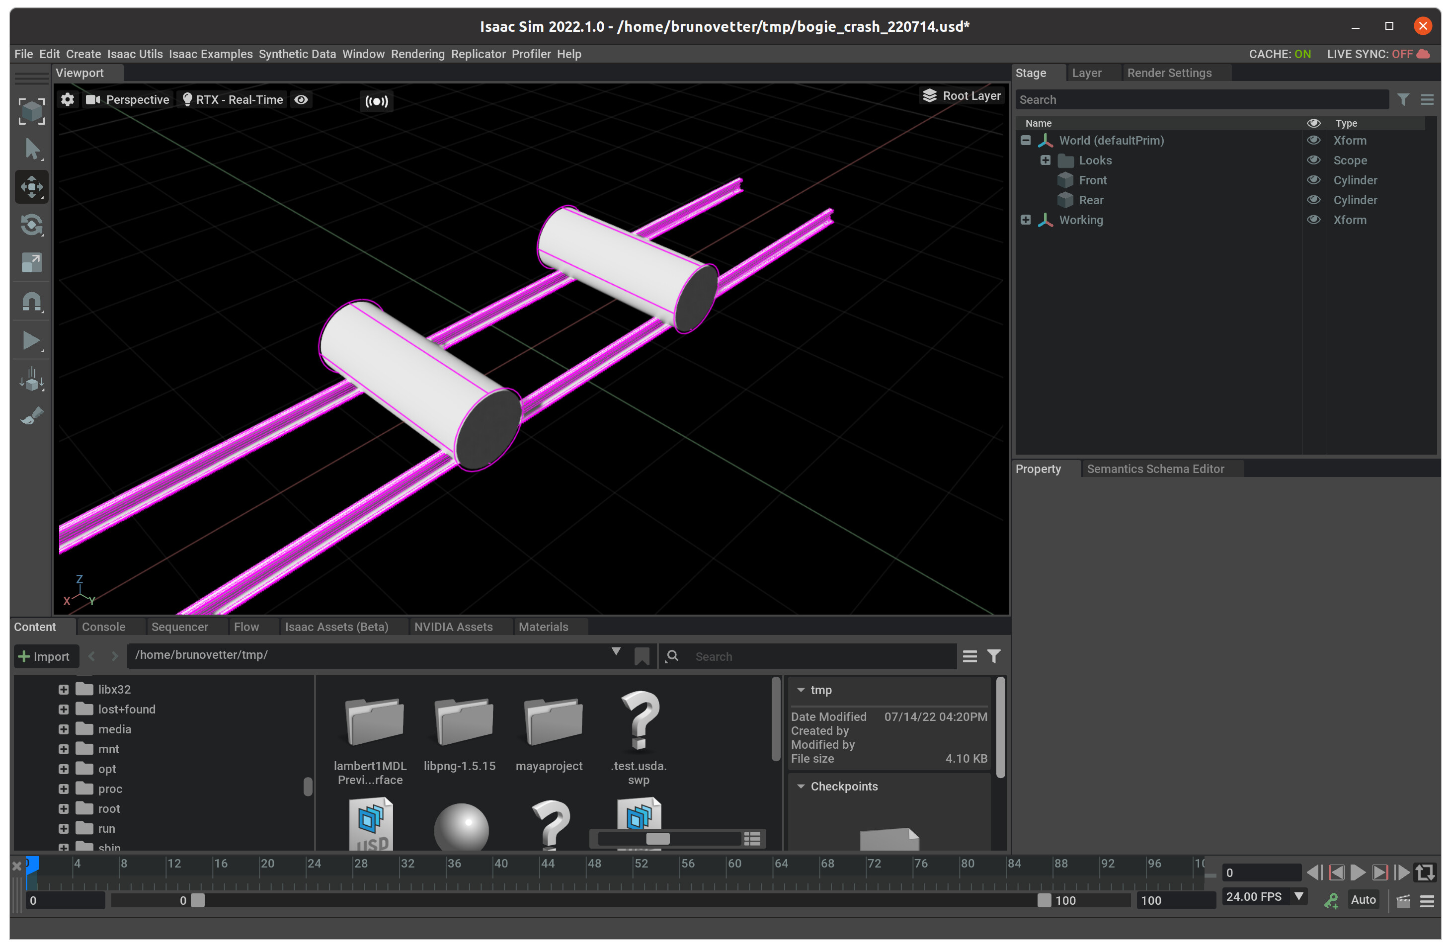The width and height of the screenshot is (1451, 949).
Task: Expand the Working Xform tree node
Action: pos(1026,220)
